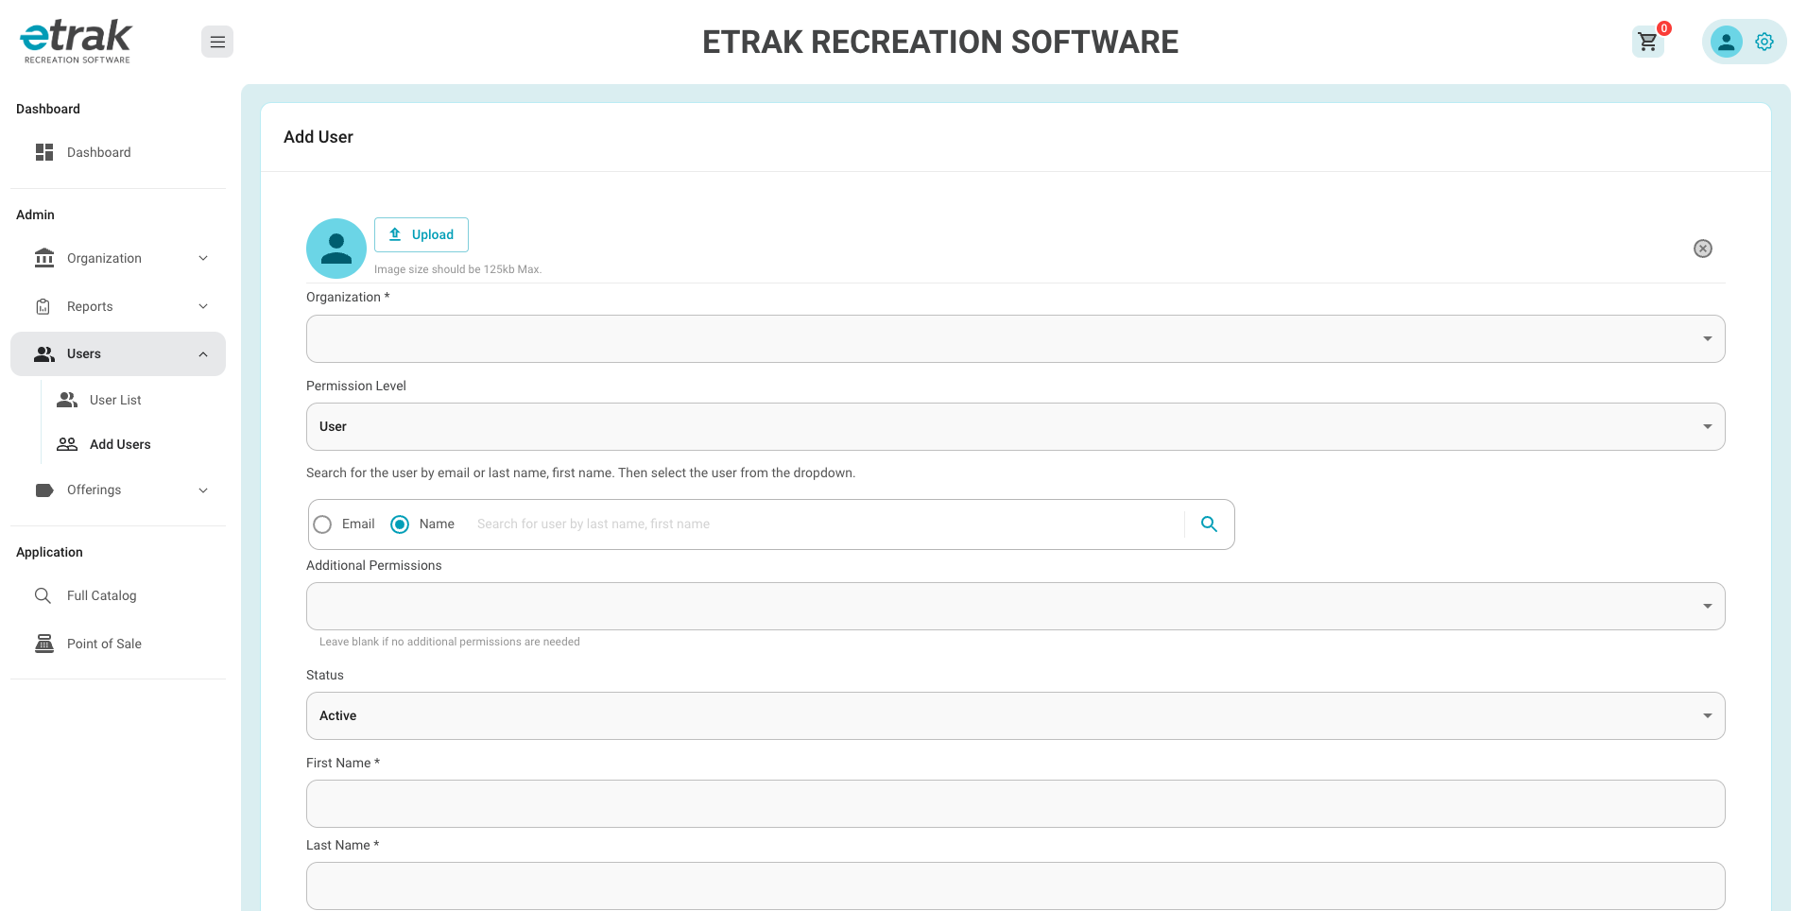Click the "Add User" page heading
The image size is (1807, 911).
click(x=318, y=137)
